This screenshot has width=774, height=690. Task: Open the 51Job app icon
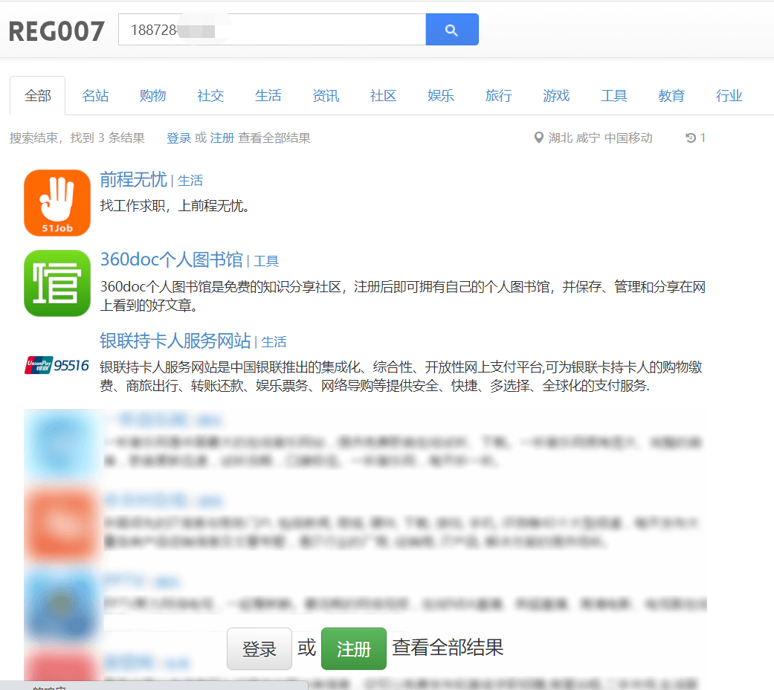(57, 203)
